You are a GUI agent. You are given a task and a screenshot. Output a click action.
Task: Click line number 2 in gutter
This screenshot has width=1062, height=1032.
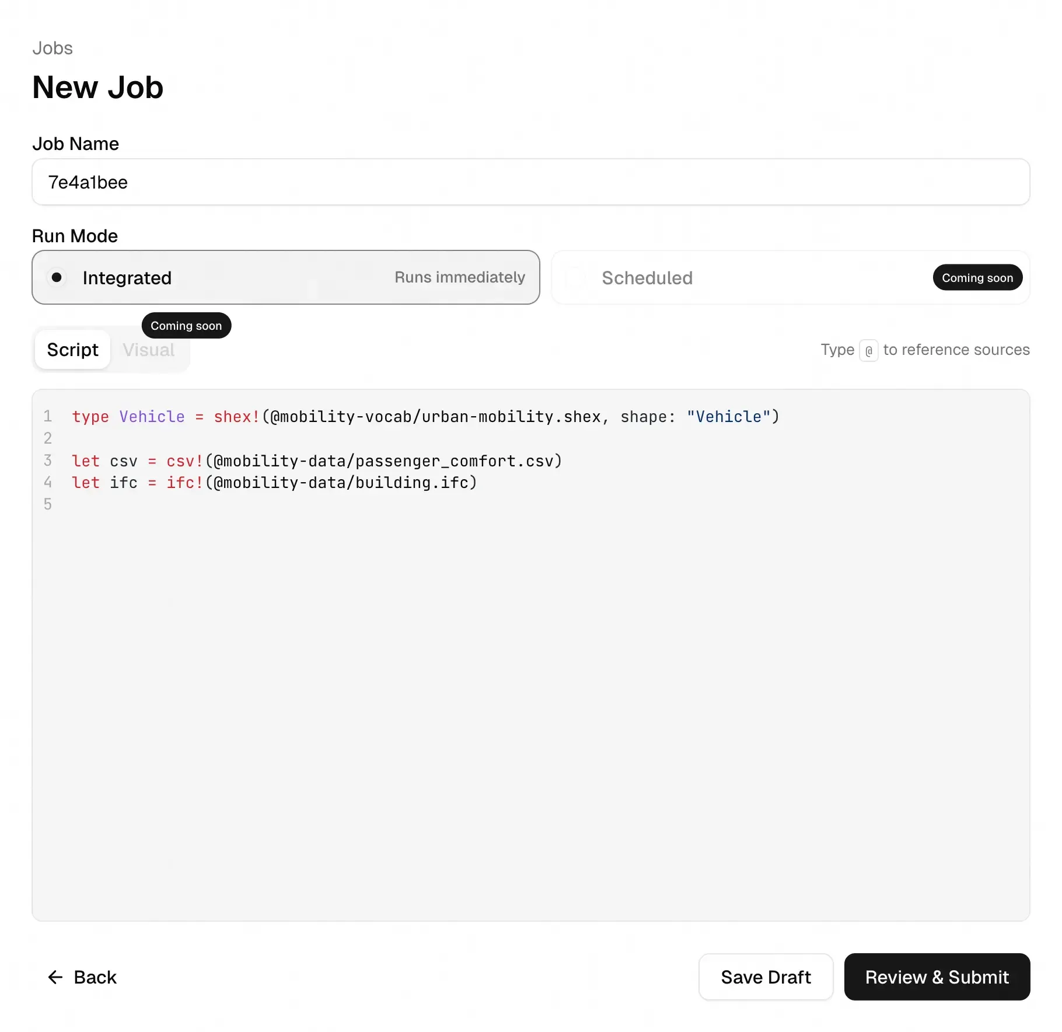point(48,438)
